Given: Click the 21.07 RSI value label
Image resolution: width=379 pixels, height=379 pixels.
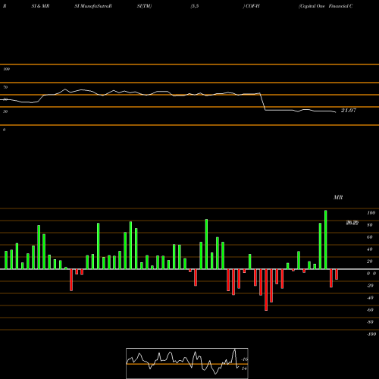Looking at the screenshot, I should point(349,110).
